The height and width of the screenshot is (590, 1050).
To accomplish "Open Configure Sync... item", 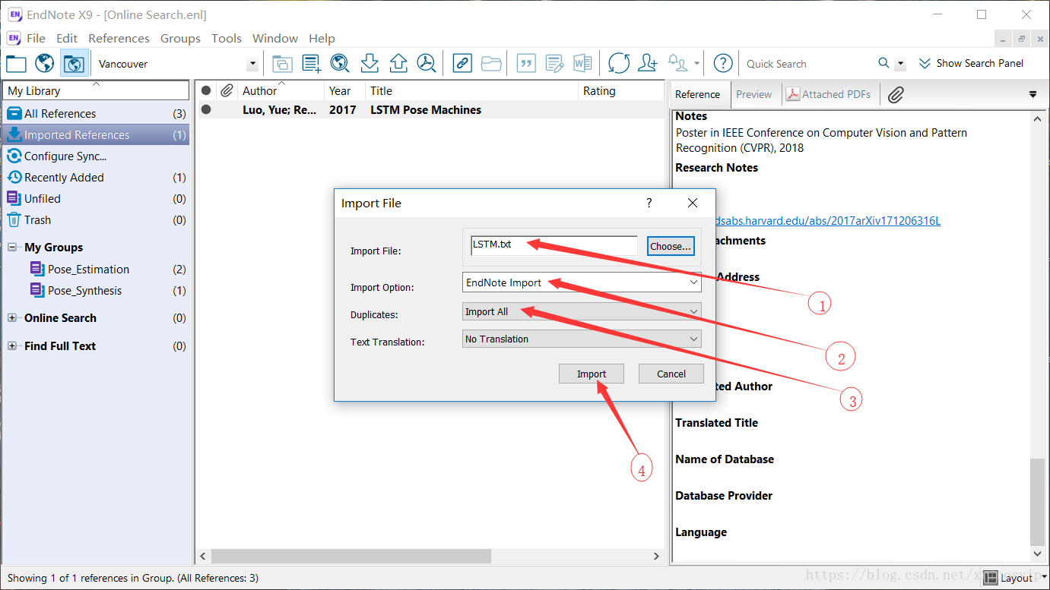I will click(x=96, y=156).
